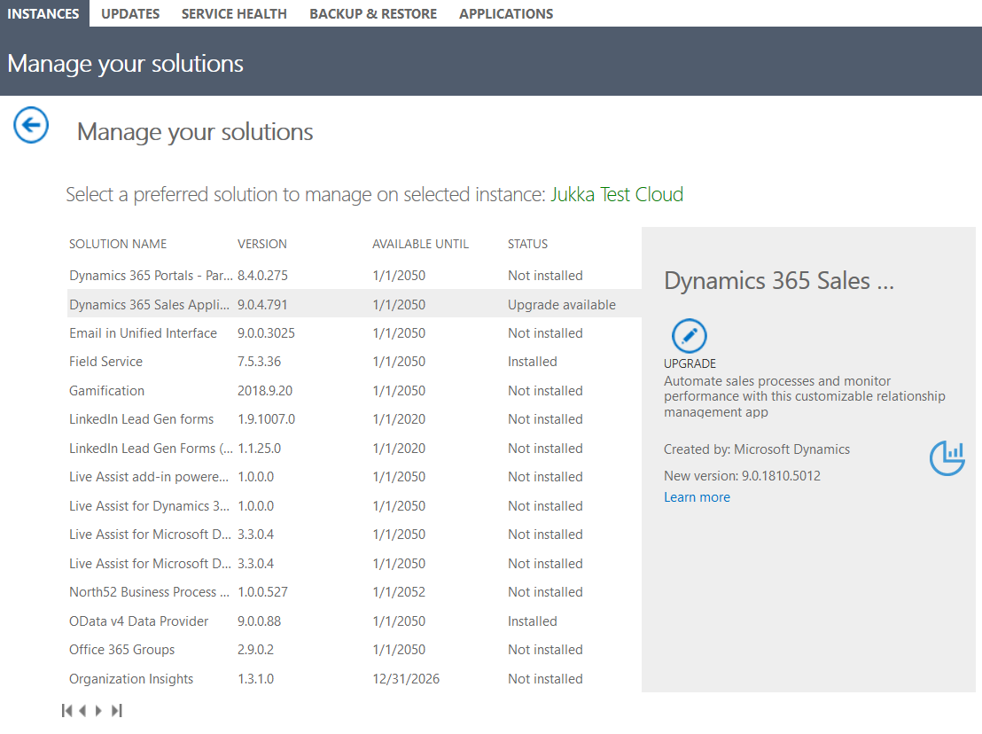Select Office 365 Groups solution
This screenshot has width=982, height=734.
[x=355, y=650]
